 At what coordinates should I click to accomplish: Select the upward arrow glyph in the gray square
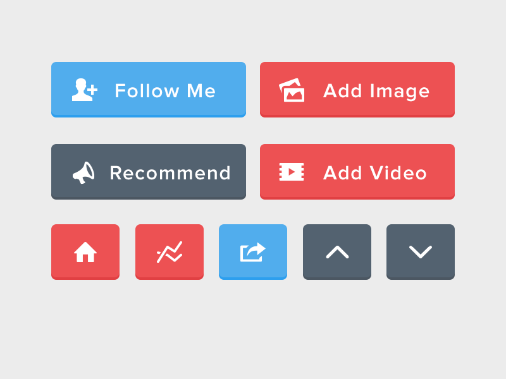(x=337, y=252)
